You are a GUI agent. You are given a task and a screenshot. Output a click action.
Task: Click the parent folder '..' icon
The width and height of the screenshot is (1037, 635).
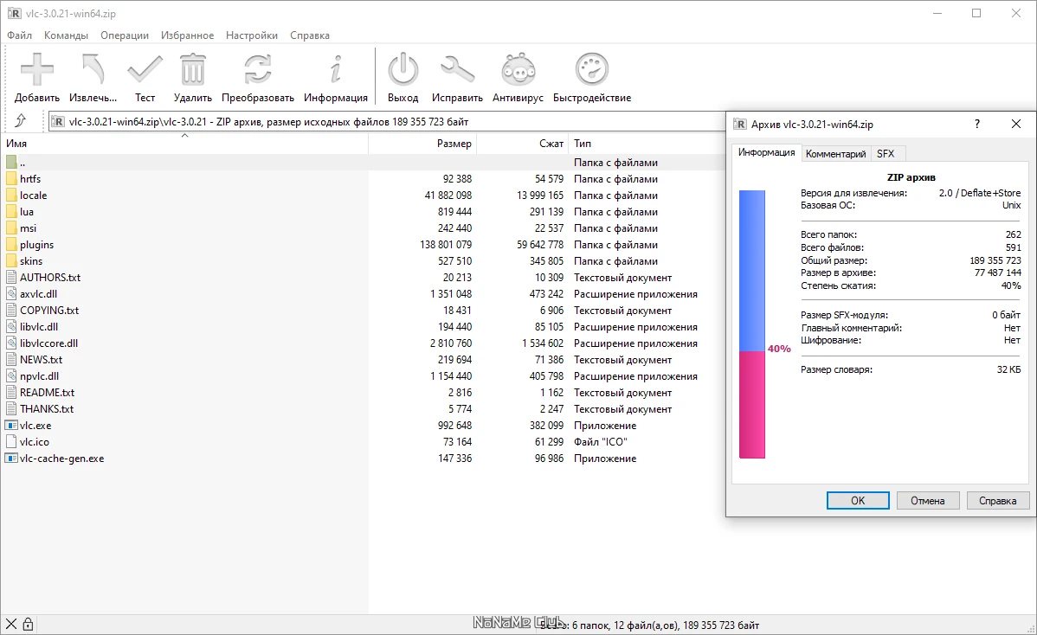click(11, 162)
